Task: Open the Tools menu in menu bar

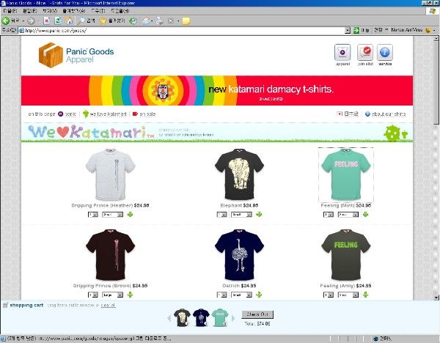Action: coord(98,11)
